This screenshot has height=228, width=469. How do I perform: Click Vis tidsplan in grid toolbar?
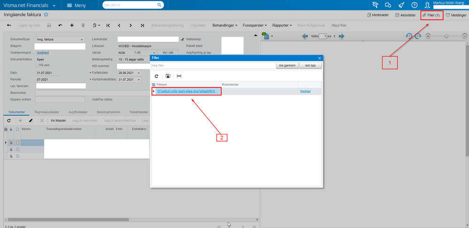click(58, 120)
